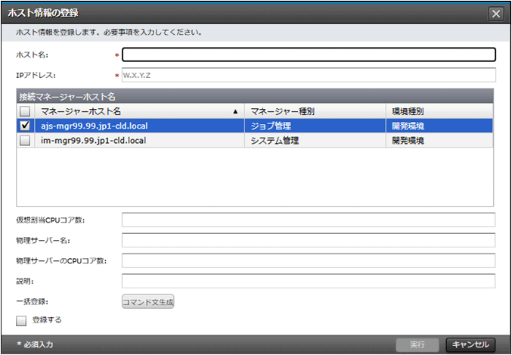Viewport: 512px width, 355px height.
Task: Uncheck the ajs-mgr99.99.jp1-cld.local row checkbox
Action: (x=25, y=126)
